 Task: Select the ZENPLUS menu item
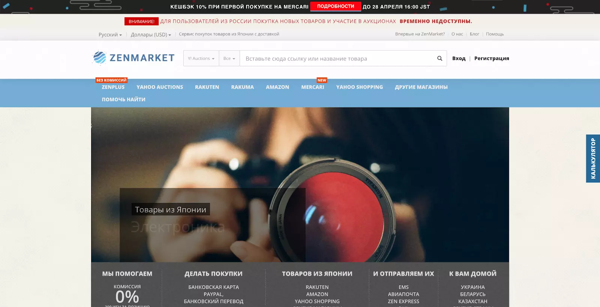pos(113,87)
